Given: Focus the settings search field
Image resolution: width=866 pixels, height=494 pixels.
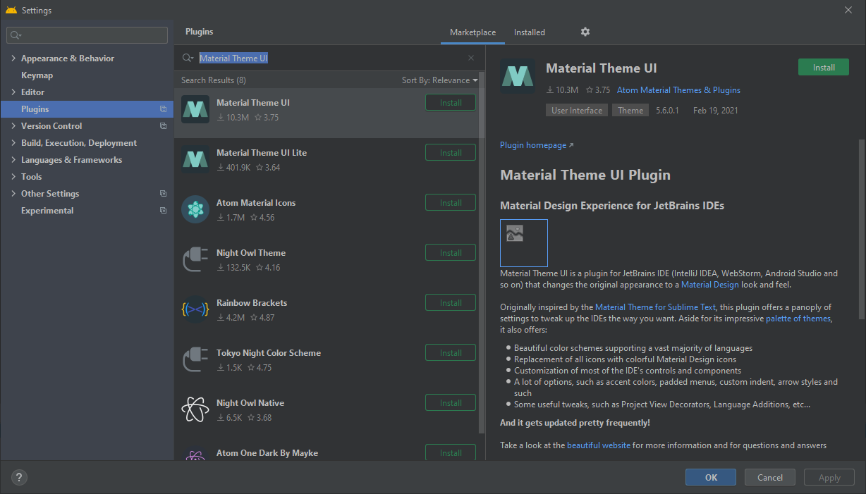Looking at the screenshot, I should [87, 35].
